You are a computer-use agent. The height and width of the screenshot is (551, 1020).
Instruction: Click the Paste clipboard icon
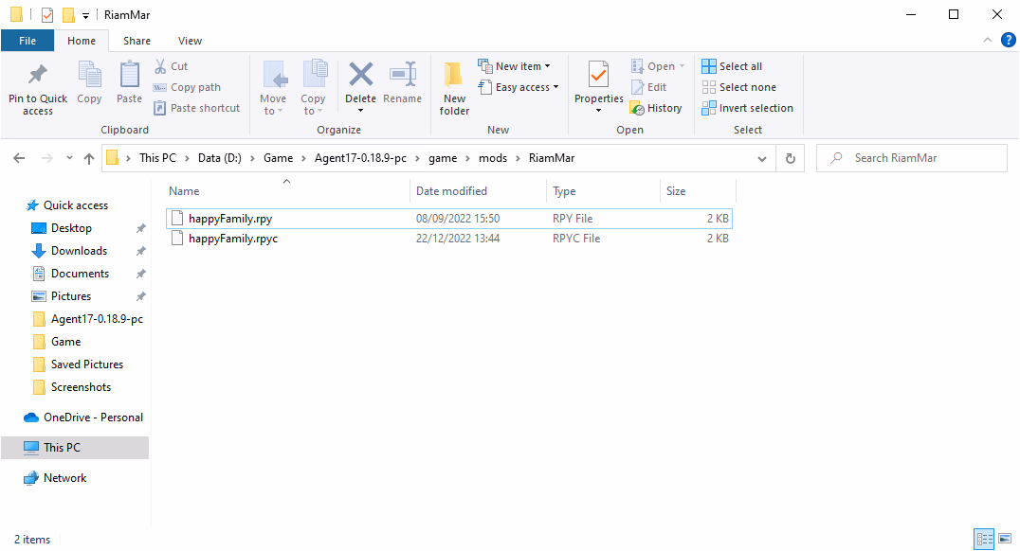point(130,75)
